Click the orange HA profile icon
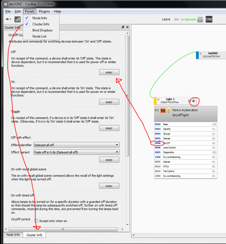Viewport: 226px width, 244px height. pyautogui.click(x=163, y=110)
